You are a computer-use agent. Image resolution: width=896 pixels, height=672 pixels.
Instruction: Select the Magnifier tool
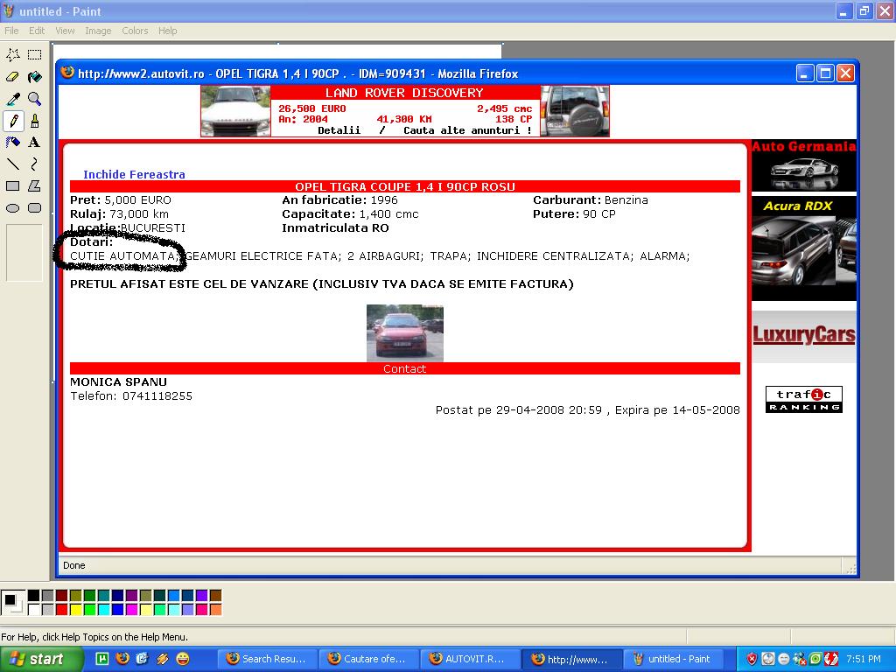pos(35,99)
